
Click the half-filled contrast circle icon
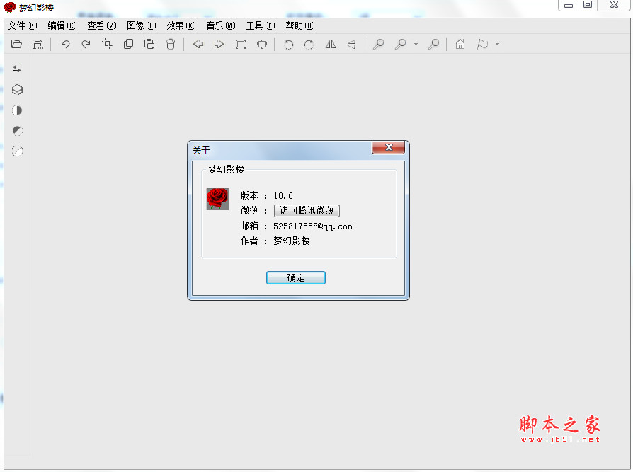tap(17, 110)
